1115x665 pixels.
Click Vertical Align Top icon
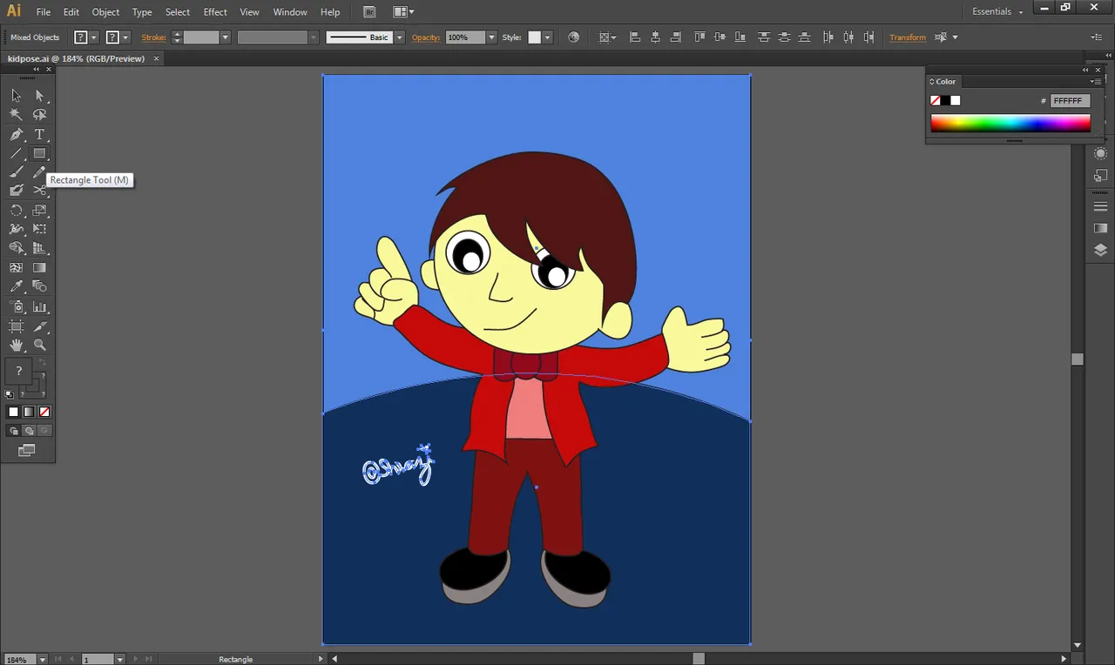699,37
